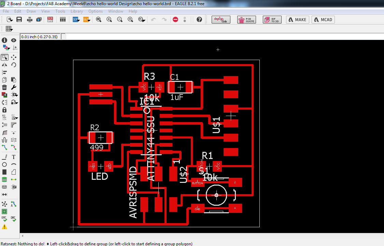Open the Errors warning triangle
This screenshot has height=246, width=384.
pos(4,227)
